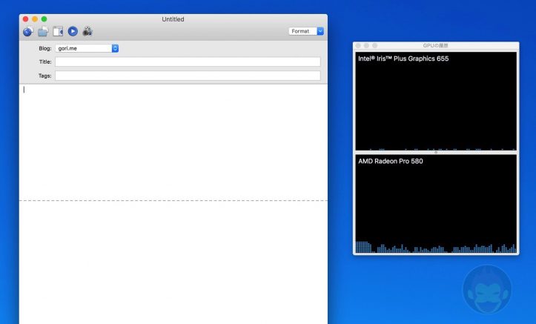The width and height of the screenshot is (536, 324).
Task: Open the post Preview with the play icon
Action: click(73, 31)
